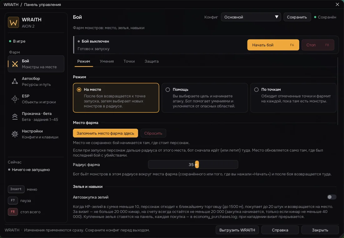Open the Конфиг dropdown showing Основной
This screenshot has height=238, width=344.
pyautogui.click(x=251, y=17)
